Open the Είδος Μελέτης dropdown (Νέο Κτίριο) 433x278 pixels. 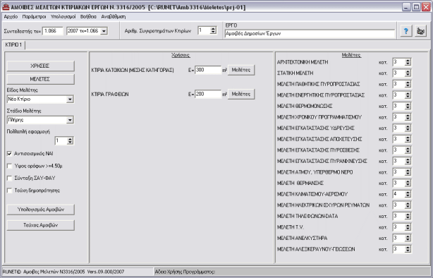click(x=70, y=99)
